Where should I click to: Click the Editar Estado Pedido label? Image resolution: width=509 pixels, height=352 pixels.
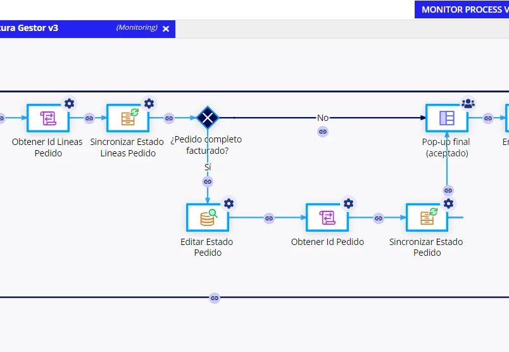207,247
